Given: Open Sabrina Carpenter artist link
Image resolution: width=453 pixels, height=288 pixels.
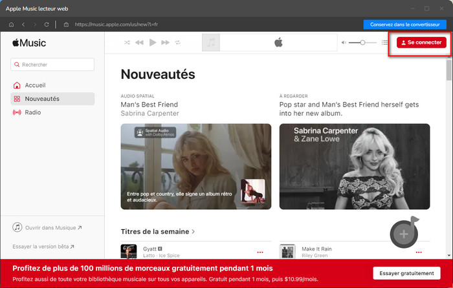Looking at the screenshot, I should pos(150,113).
